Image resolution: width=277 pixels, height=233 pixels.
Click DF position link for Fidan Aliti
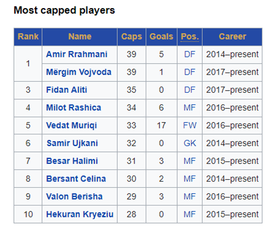coord(190,90)
